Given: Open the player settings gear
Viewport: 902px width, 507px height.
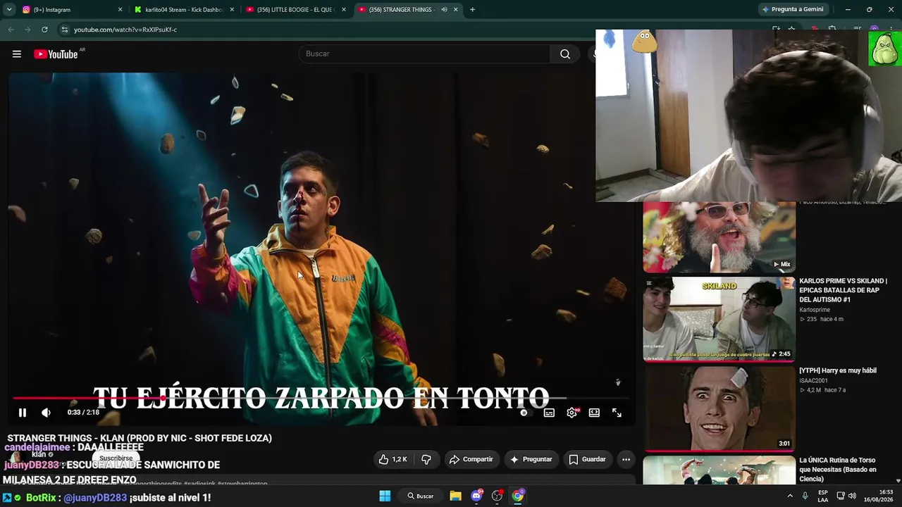Looking at the screenshot, I should click(572, 413).
